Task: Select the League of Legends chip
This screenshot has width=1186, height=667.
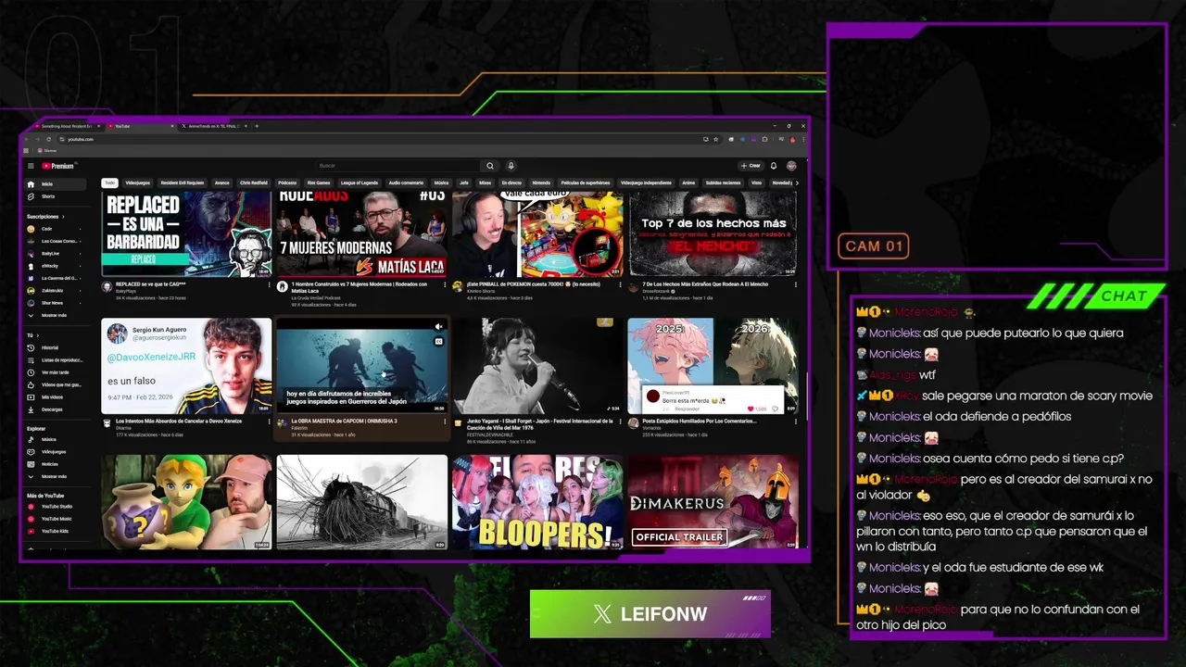Action: point(360,182)
